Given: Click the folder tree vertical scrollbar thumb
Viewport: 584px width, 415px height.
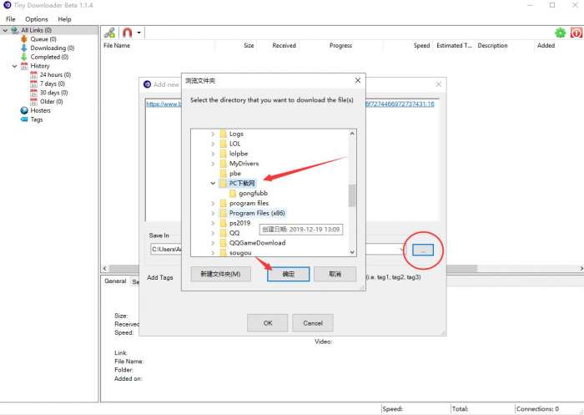Looking at the screenshot, I should pos(352,195).
